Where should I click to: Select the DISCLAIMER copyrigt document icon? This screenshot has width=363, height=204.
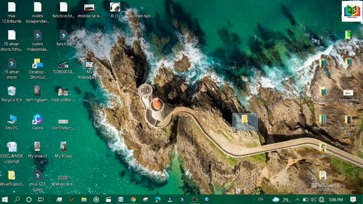pyautogui.click(x=11, y=147)
